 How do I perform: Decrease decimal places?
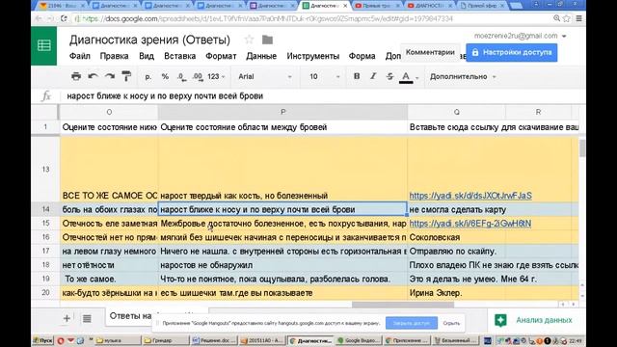point(181,77)
